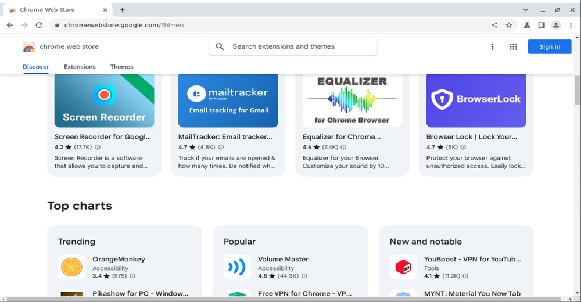Click the Sign in button
The image size is (581, 302).
[x=550, y=46]
